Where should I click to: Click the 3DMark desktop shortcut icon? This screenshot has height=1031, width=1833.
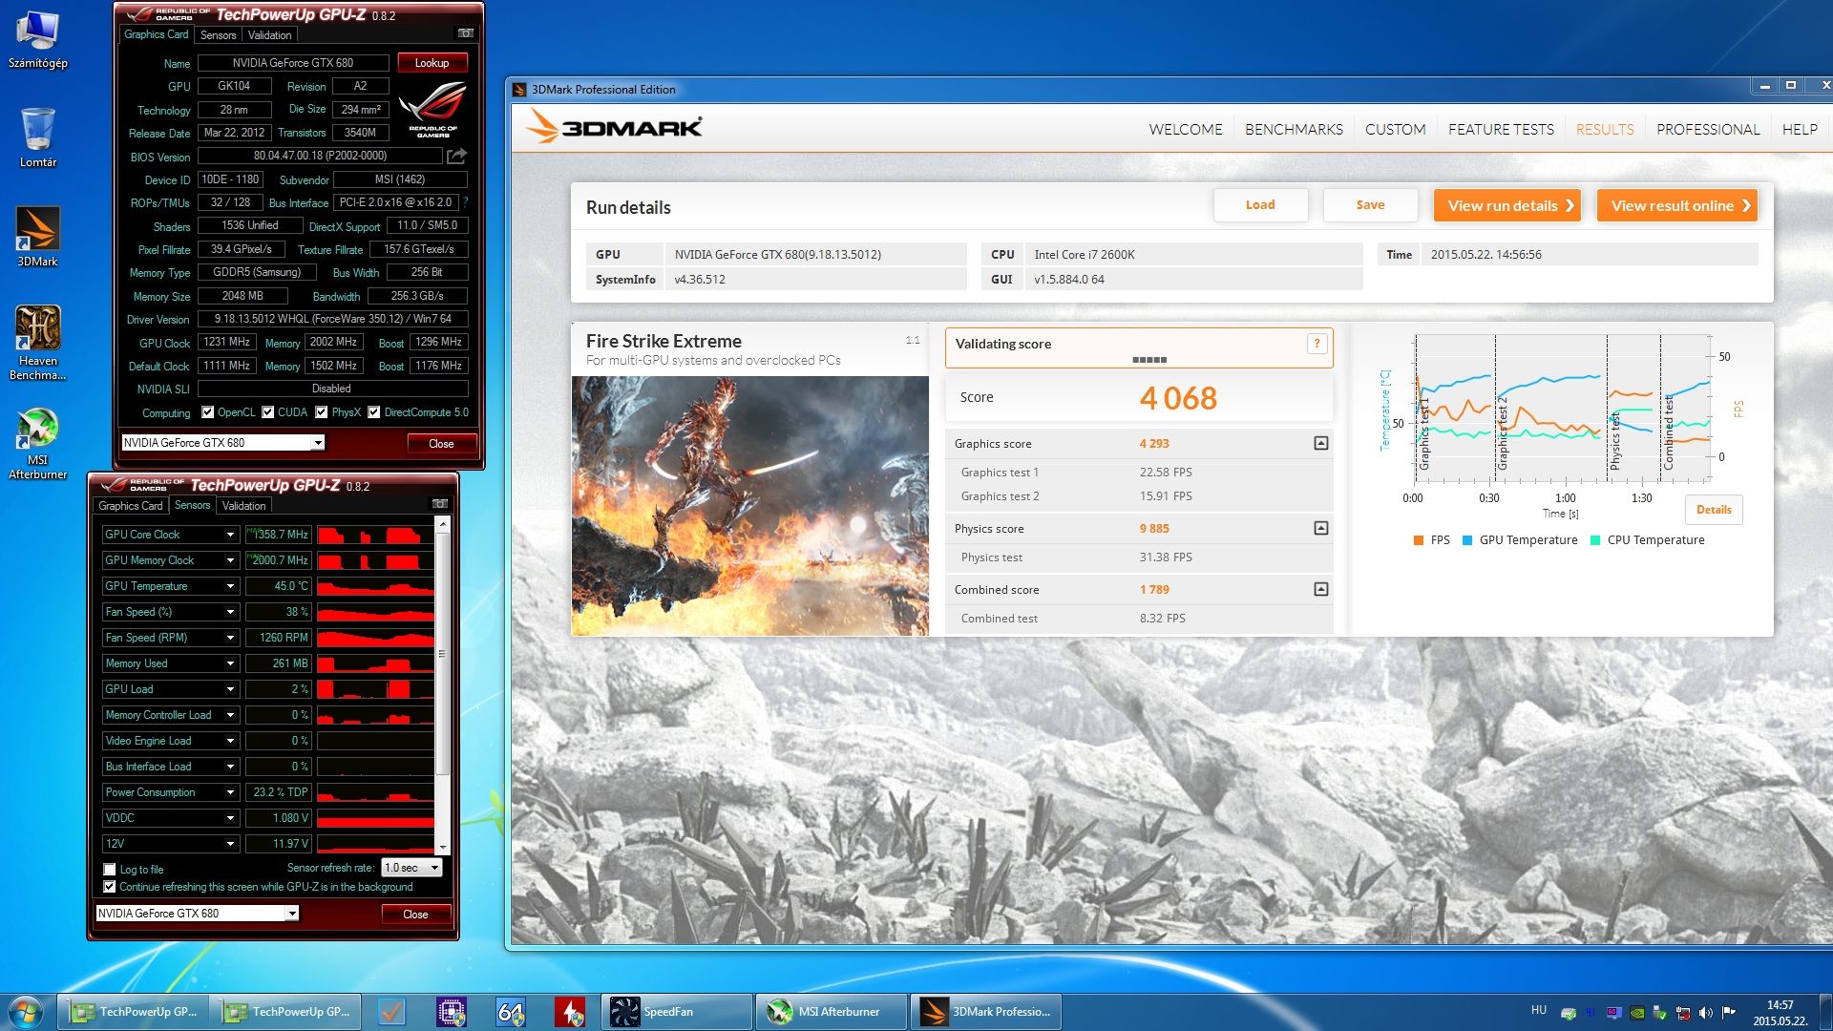[37, 230]
